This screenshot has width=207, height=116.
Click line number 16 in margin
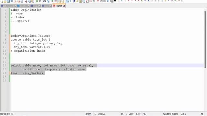(x=5, y=65)
